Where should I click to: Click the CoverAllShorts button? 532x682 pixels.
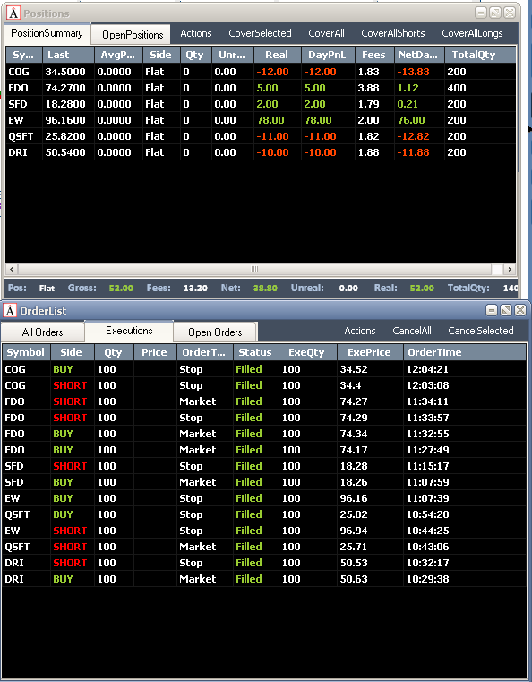click(x=393, y=33)
